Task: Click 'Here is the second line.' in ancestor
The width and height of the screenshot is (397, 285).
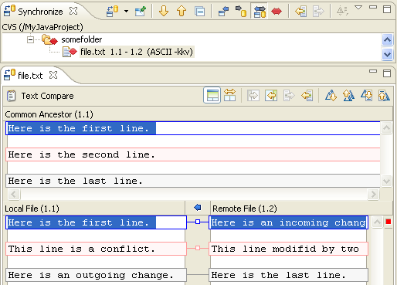Action: (x=81, y=154)
